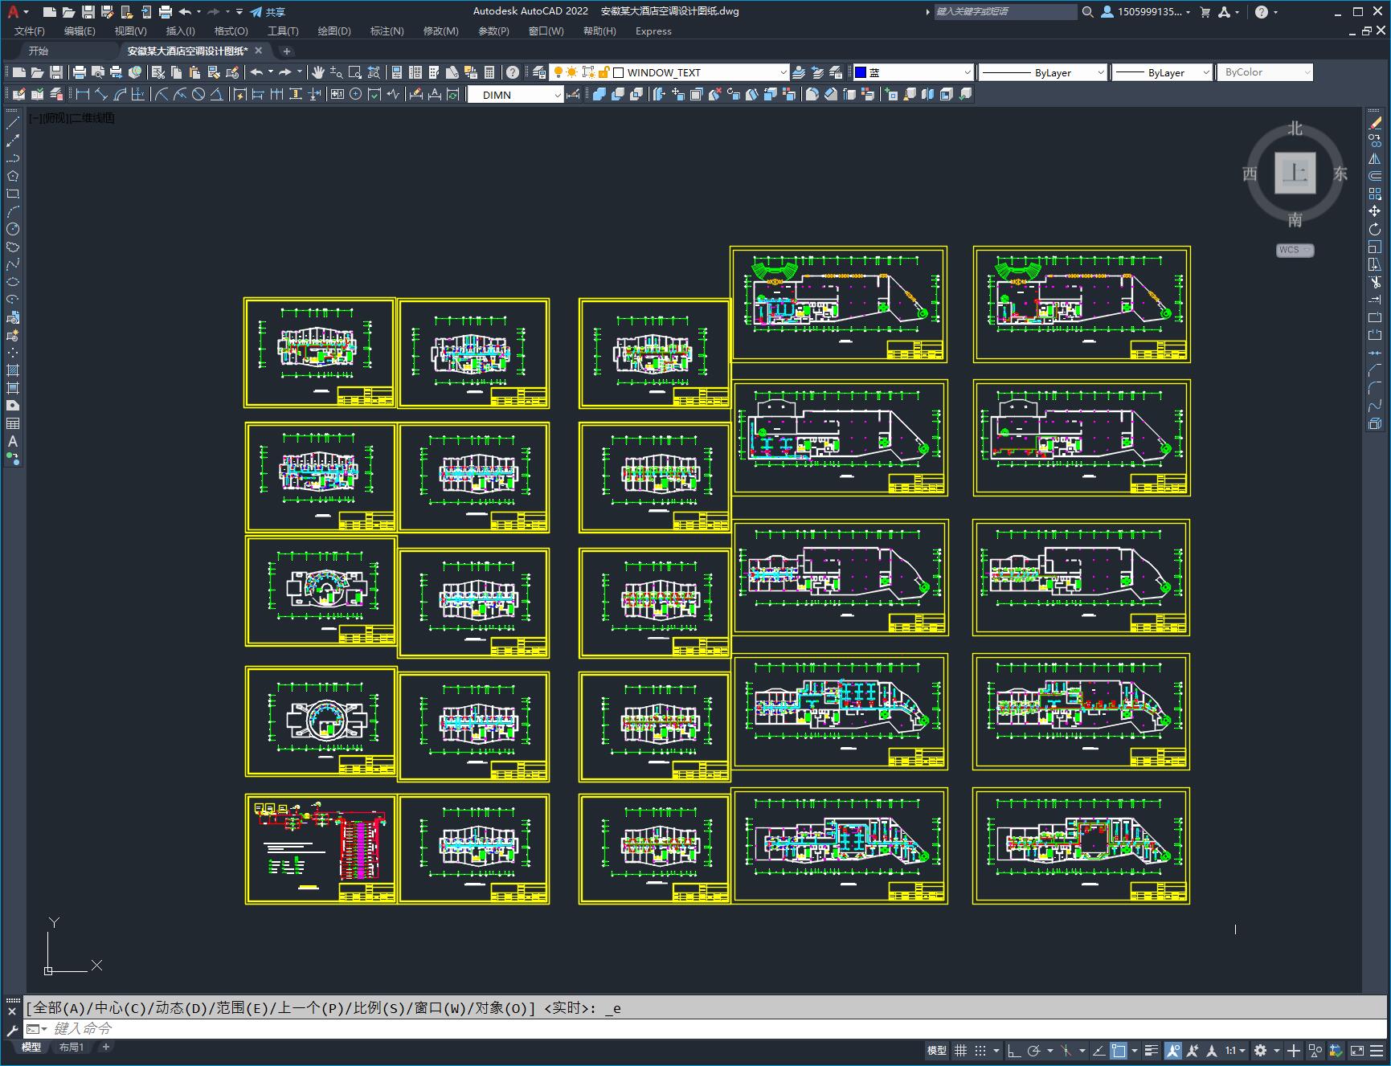
Task: Expand the WCS coordinate system dropdown
Action: tap(1295, 250)
